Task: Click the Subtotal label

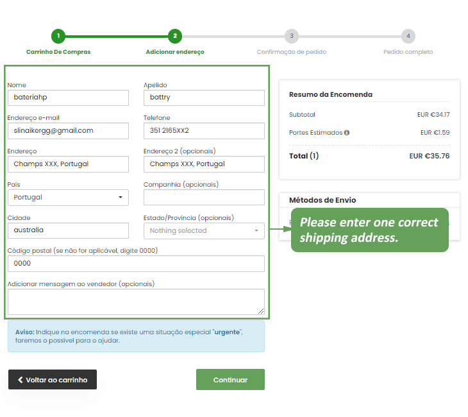Action: coord(302,115)
